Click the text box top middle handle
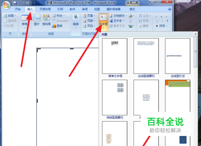This screenshot has height=146, width=201. 72,49
